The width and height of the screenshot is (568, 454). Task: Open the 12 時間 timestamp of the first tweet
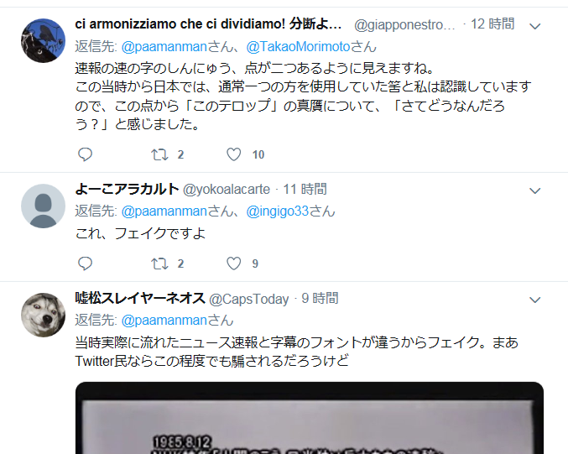click(492, 23)
